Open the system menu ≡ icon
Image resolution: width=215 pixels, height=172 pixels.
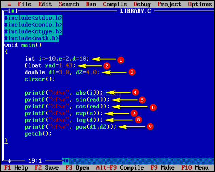click(x=9, y=4)
